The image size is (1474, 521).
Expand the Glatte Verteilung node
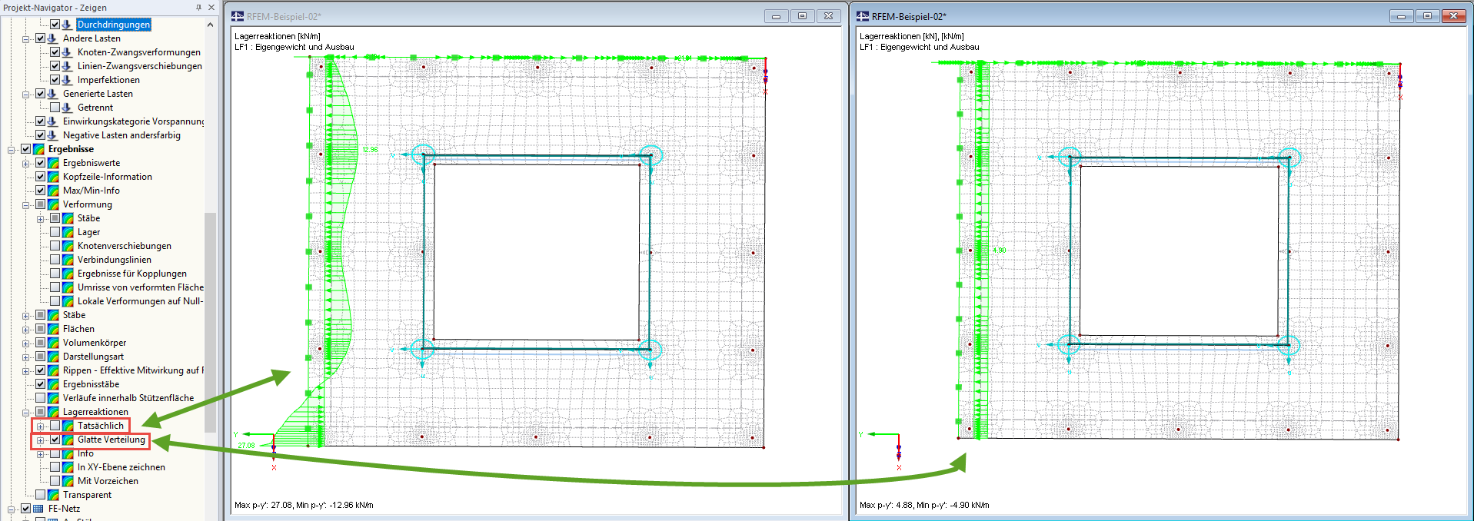pyautogui.click(x=40, y=440)
